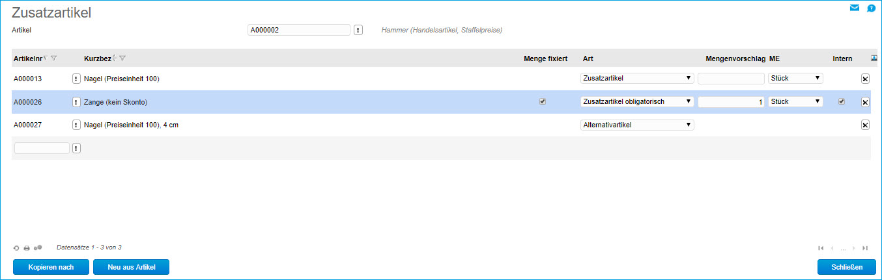The height and width of the screenshot is (280, 882).
Task: Sort the table by the Kurzbez column header
Action: [x=96, y=58]
